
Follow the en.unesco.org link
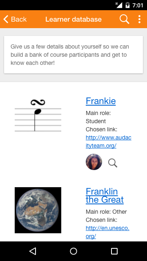coord(107,232)
